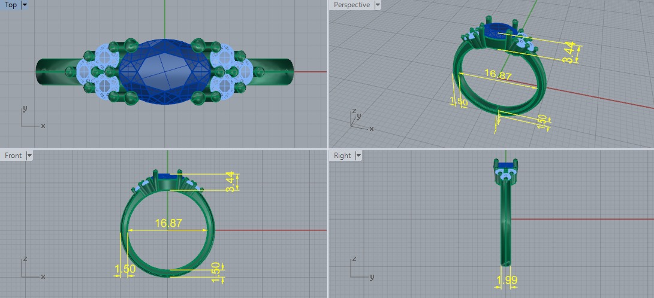
Task: Select the ring shank in Right view
Action: coord(506,225)
